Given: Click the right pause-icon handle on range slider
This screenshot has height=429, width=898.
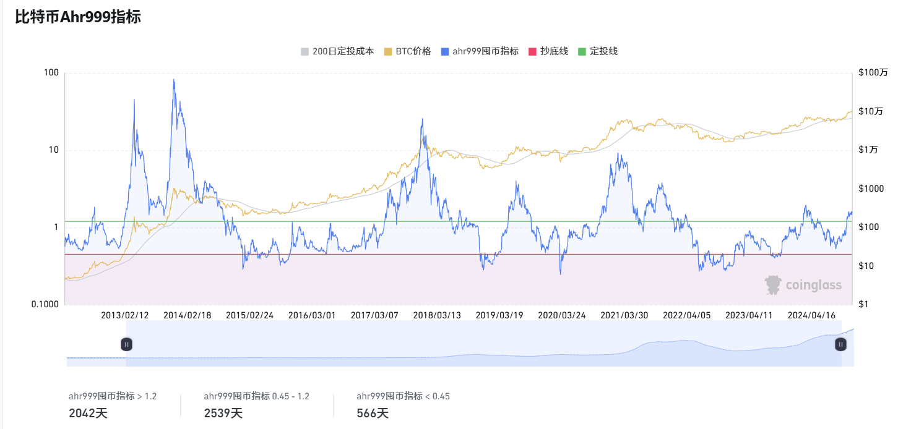Looking at the screenshot, I should (x=840, y=344).
